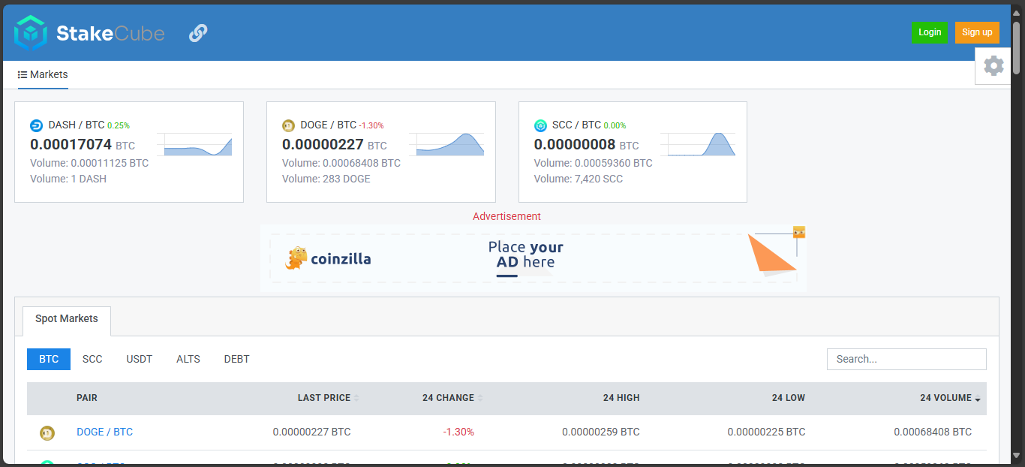
Task: Click the DOGE coin icon in ticker card
Action: pyautogui.click(x=288, y=125)
